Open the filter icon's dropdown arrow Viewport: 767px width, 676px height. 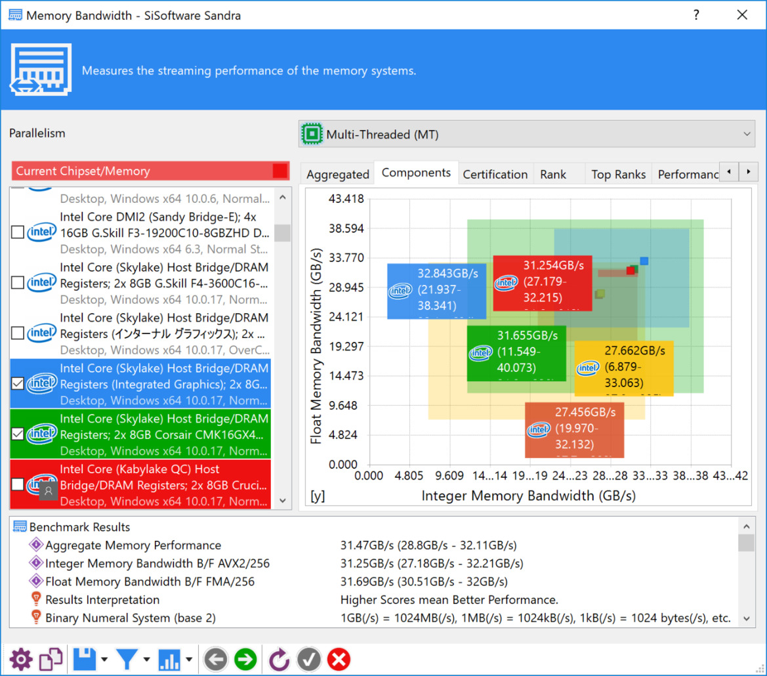click(146, 660)
